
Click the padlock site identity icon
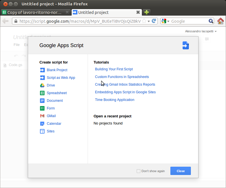16,21
